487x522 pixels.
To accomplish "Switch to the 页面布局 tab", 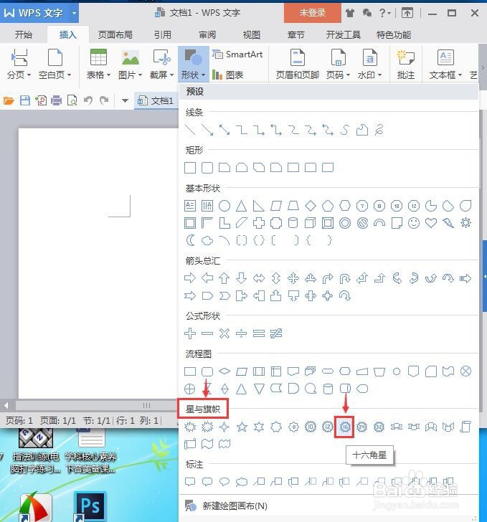I will tap(115, 34).
